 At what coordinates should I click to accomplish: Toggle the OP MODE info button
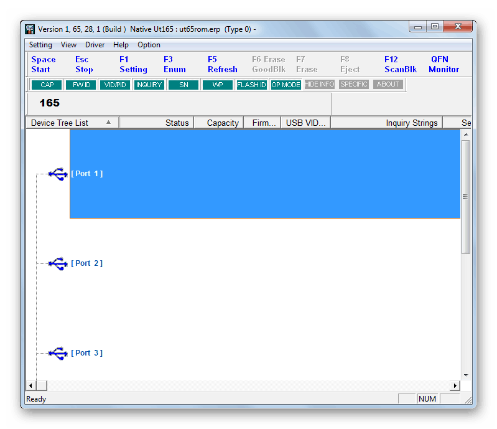point(286,85)
